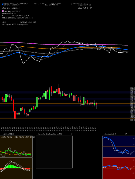Click the blue 20 Day EMA legend swatch
The width and height of the screenshot is (135, 179).
pos(3,5)
